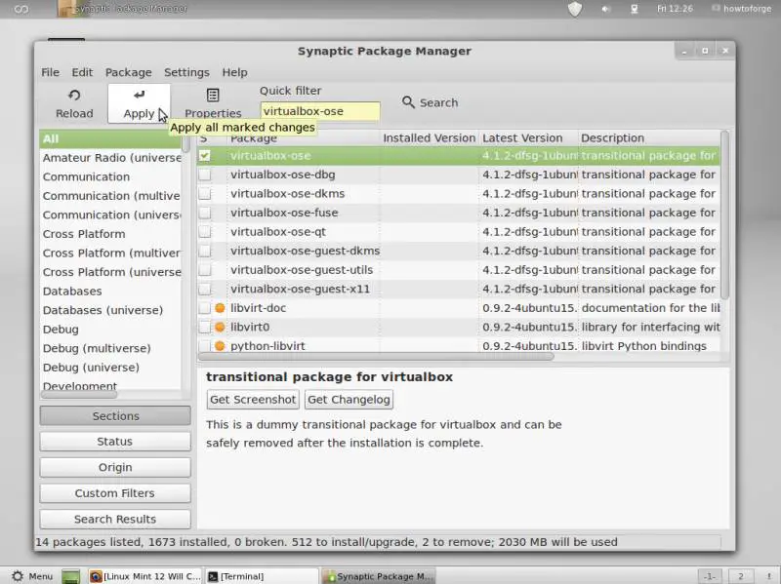781x584 pixels.
Task: Click the shield update icon in top panel
Action: tap(575, 9)
